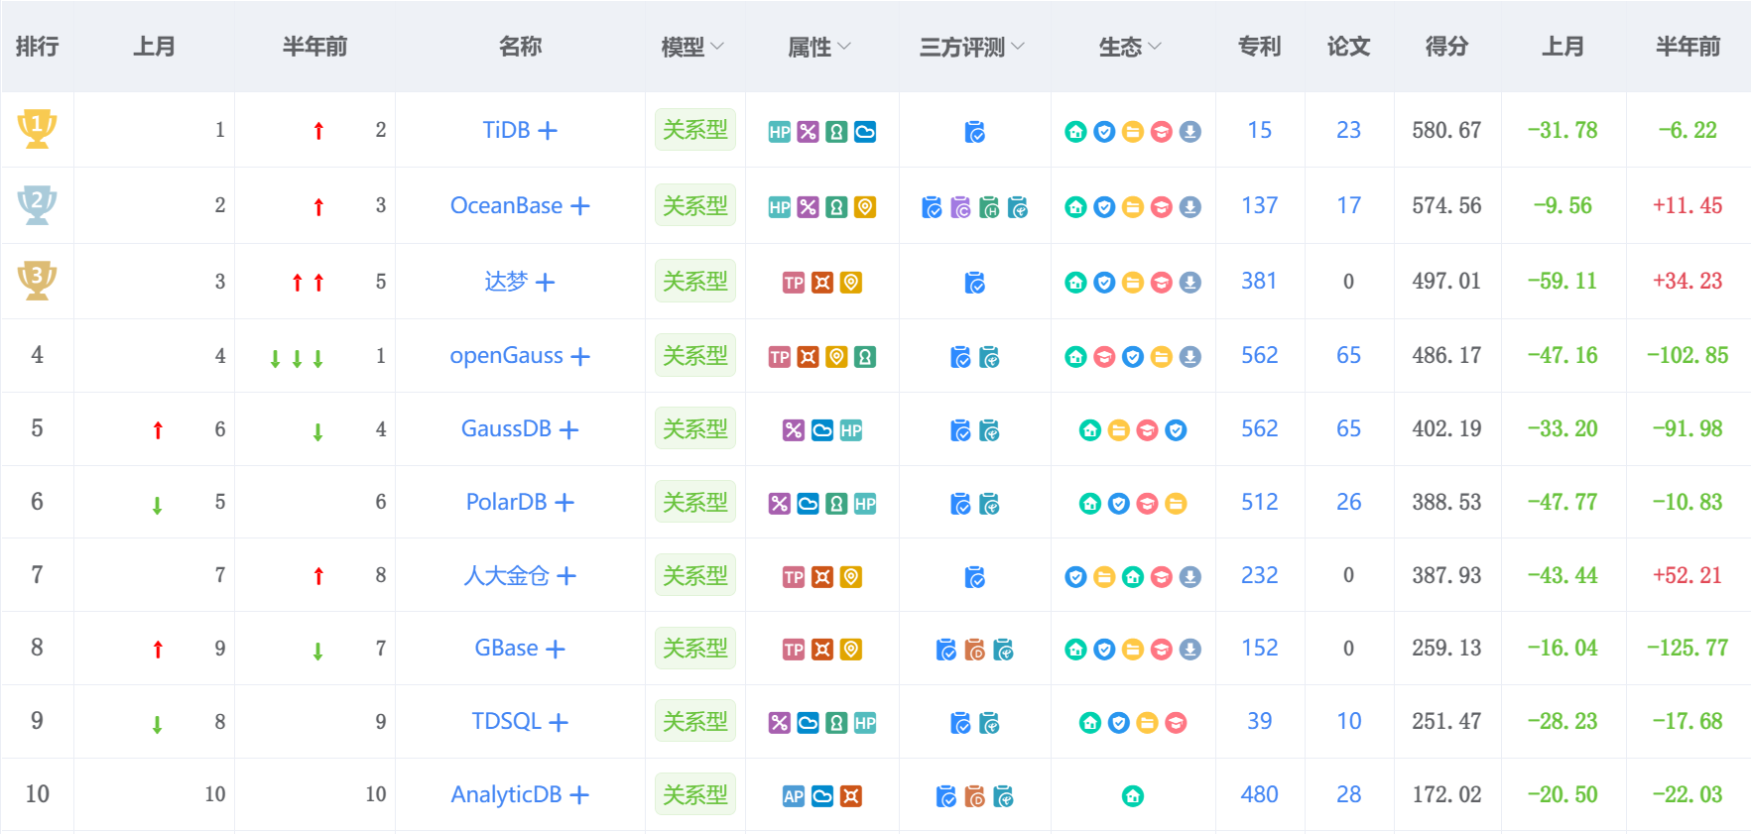Click the green keyhole icon in OceanBase row
Screen dimensions: 1751x834
click(836, 207)
